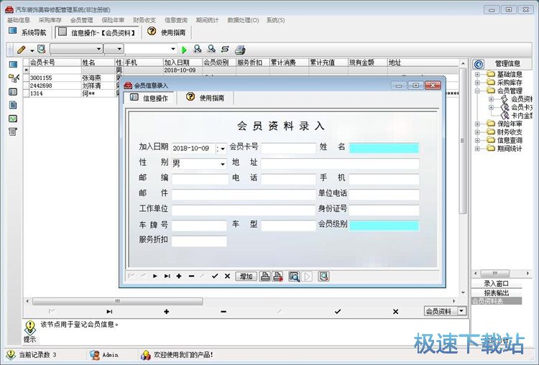Click the 报表输出 button
The height and width of the screenshot is (365, 539).
(x=497, y=293)
